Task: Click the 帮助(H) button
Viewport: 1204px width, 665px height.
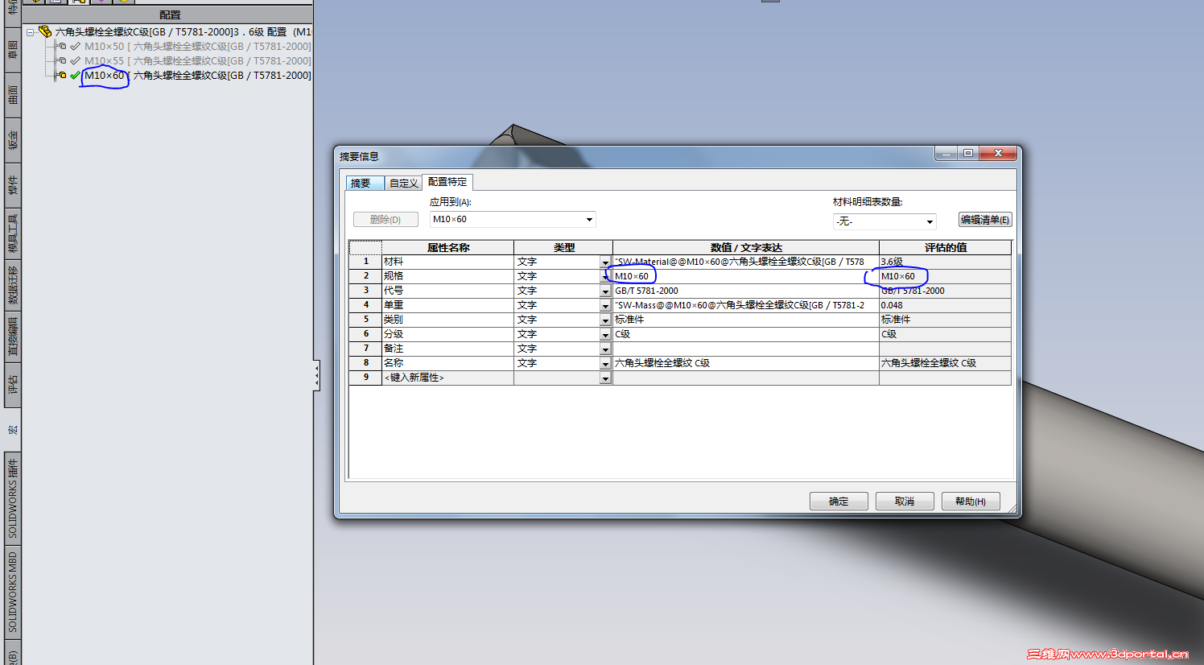Action: pos(971,502)
